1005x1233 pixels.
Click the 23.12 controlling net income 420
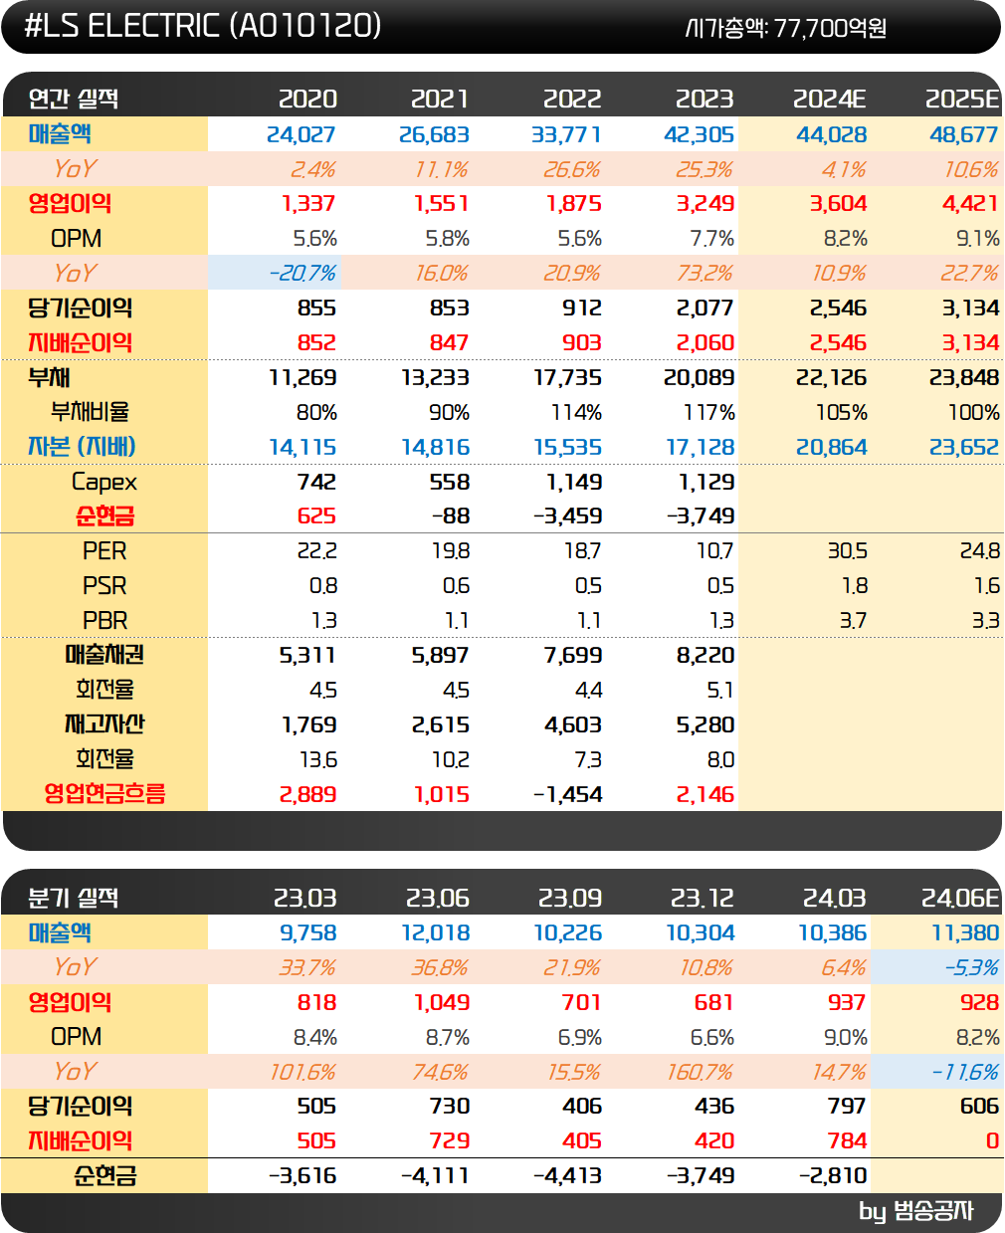point(714,1140)
